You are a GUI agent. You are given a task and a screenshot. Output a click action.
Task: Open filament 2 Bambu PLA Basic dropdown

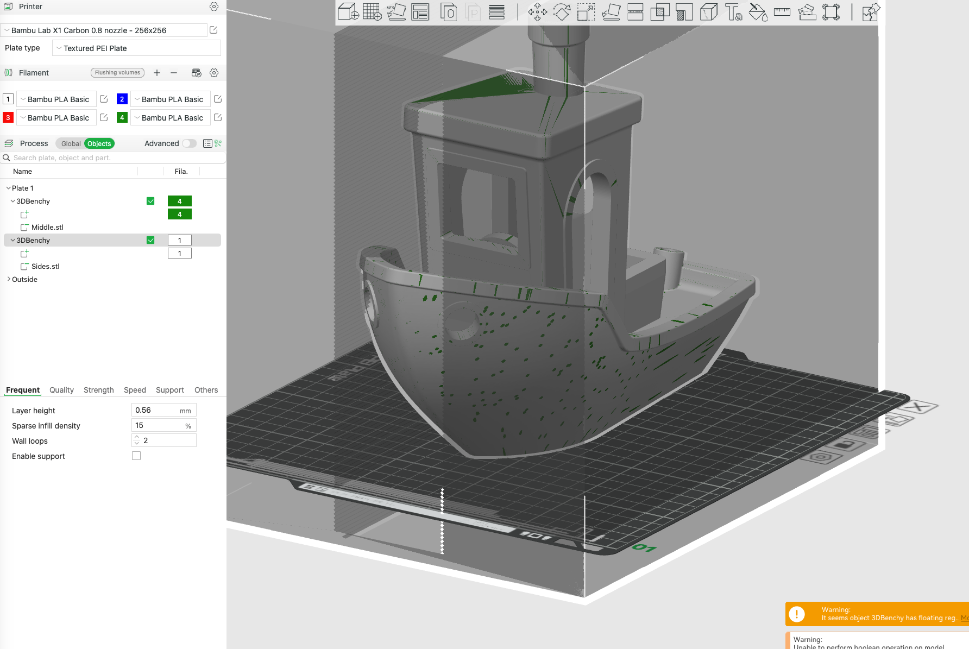171,99
